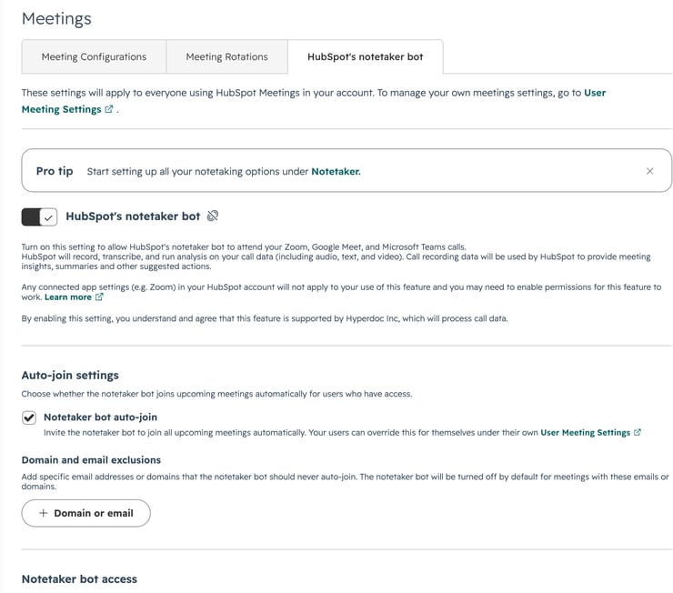The height and width of the screenshot is (593, 673).
Task: Click the external-link icon after Meeting Settings intro link
Action: point(109,109)
